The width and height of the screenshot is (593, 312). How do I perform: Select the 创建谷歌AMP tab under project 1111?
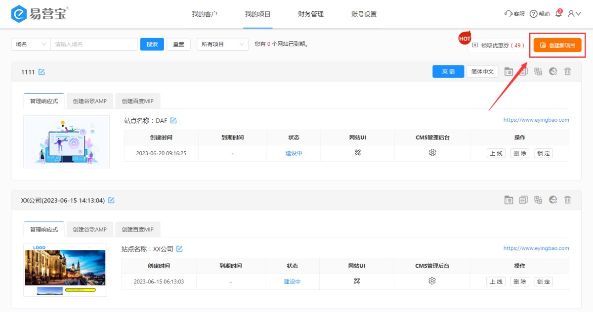[89, 101]
